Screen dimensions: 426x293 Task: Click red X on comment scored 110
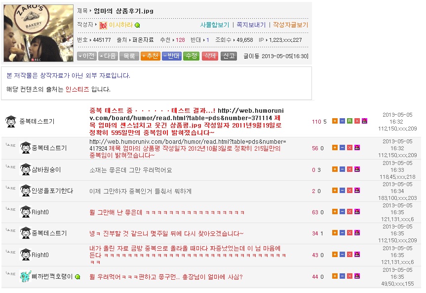click(357, 121)
